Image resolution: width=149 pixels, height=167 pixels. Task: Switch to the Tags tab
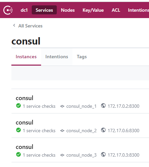(x=82, y=57)
